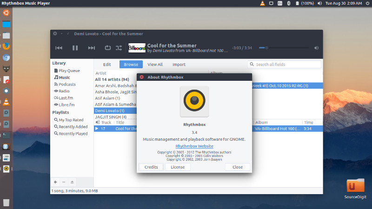This screenshot has width=372, height=209.
Task: Open Radio in the sidebar
Action: tap(62, 91)
